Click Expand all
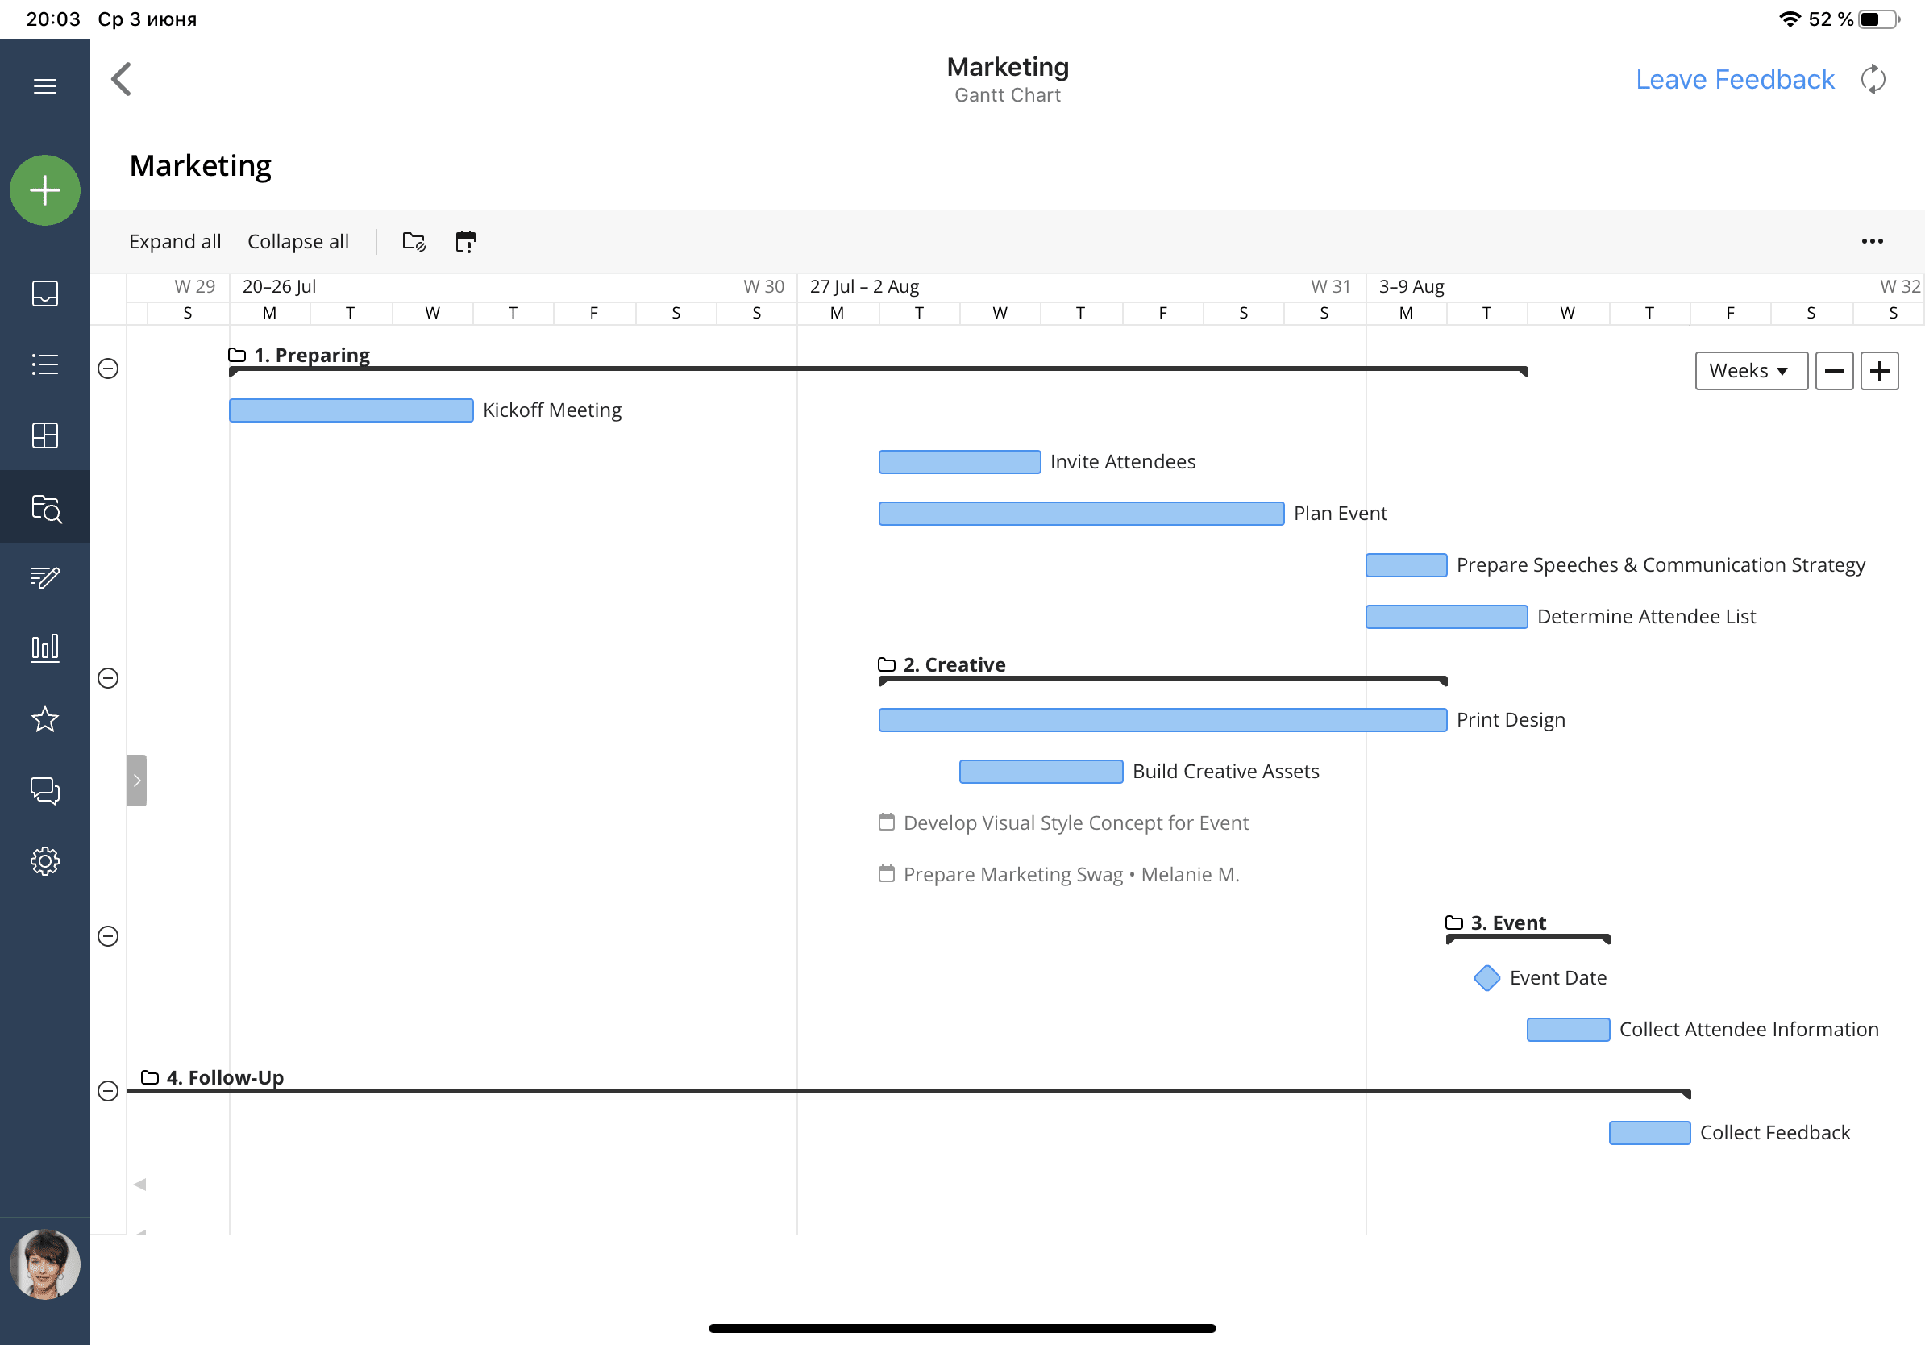The image size is (1925, 1345). [x=175, y=241]
